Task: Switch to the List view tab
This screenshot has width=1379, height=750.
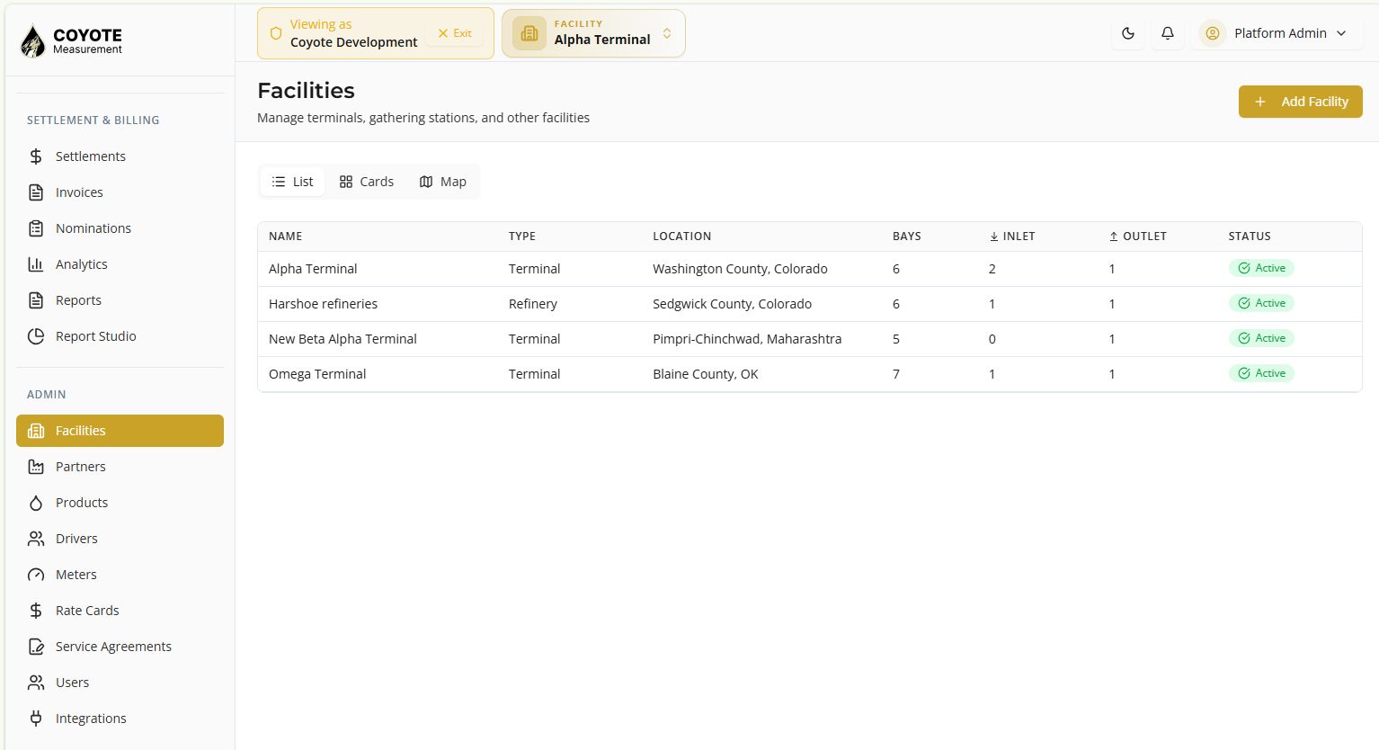Action: [x=293, y=182]
